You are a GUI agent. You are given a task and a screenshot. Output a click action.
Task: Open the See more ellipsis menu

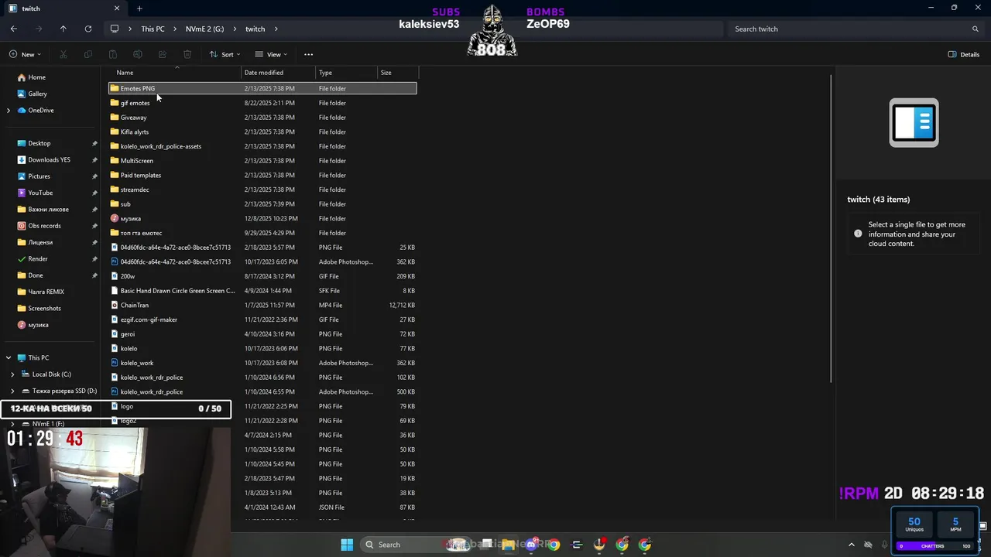[308, 54]
